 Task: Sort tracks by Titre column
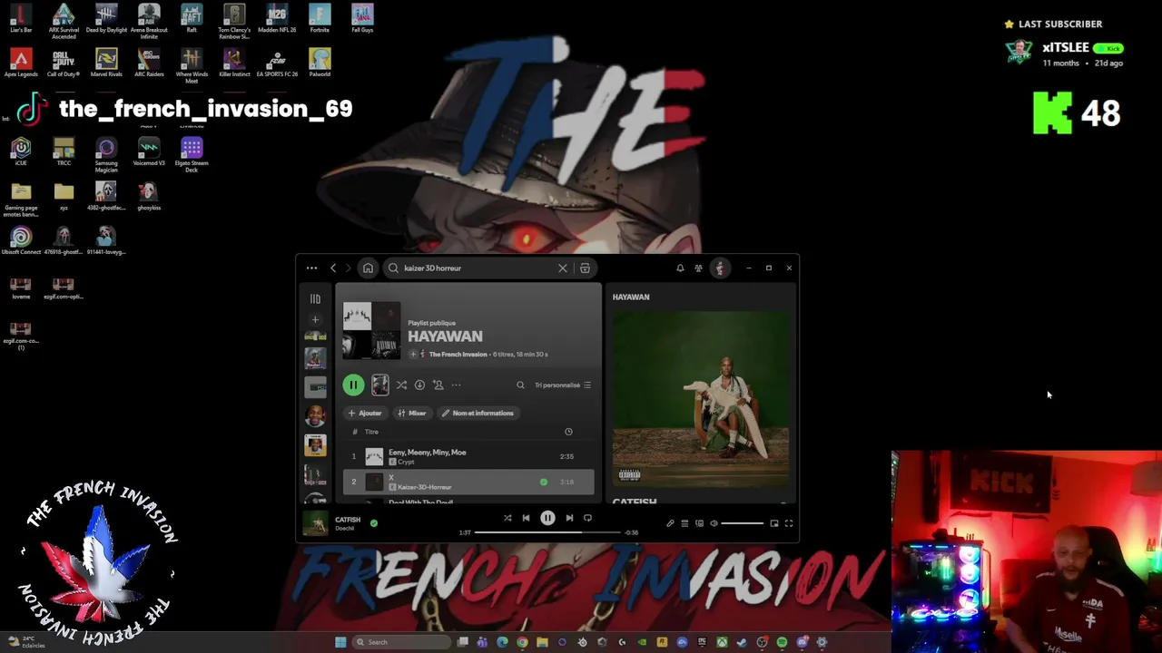pos(371,432)
